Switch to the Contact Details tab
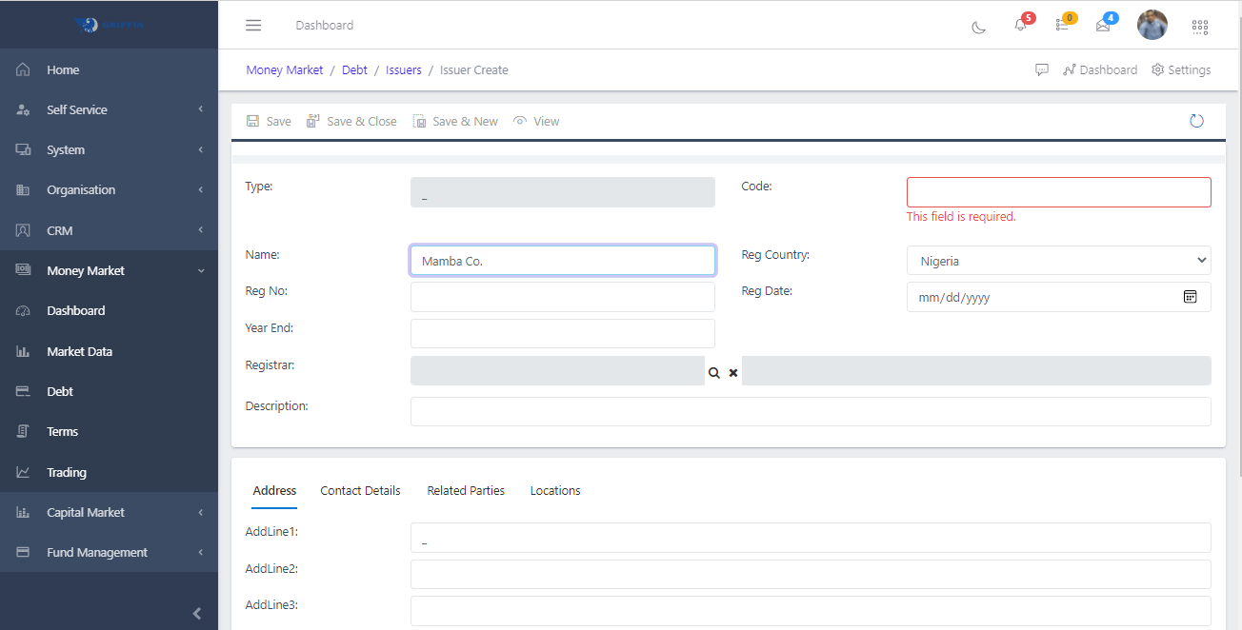 coord(360,490)
